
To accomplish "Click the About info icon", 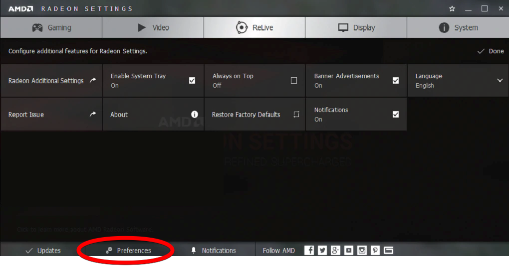I will tap(195, 115).
